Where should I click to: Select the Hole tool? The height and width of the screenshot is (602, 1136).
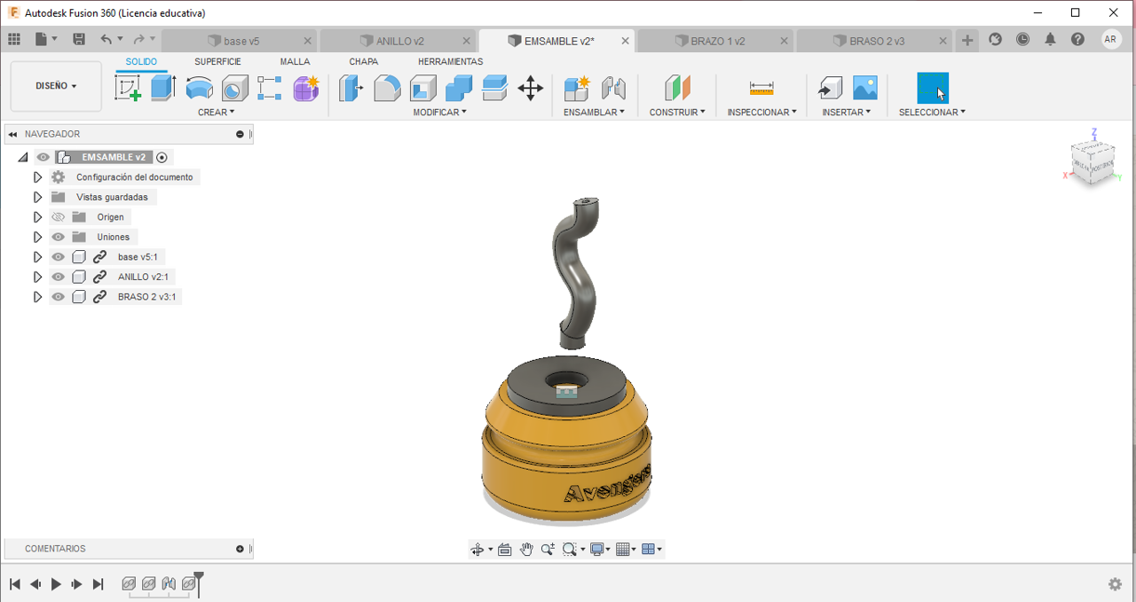point(234,88)
